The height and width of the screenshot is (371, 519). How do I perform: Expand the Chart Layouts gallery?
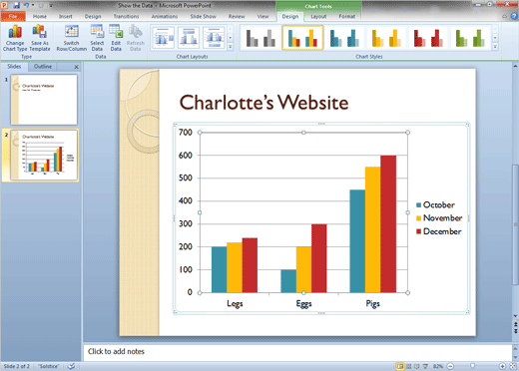pyautogui.click(x=230, y=47)
